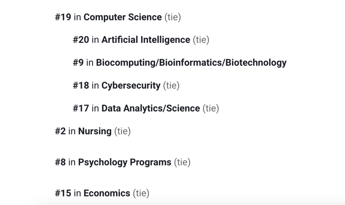
Task: Click the #2 rank number
Action: click(x=60, y=131)
